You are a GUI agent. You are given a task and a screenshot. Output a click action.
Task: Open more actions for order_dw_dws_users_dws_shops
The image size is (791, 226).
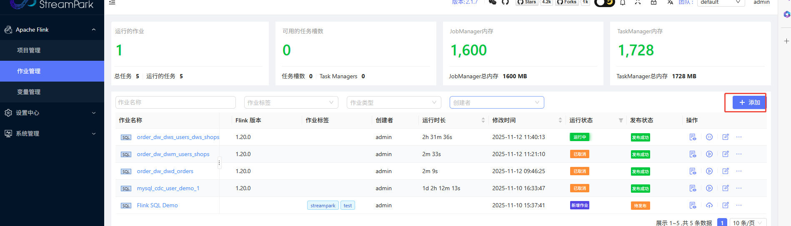click(x=739, y=137)
